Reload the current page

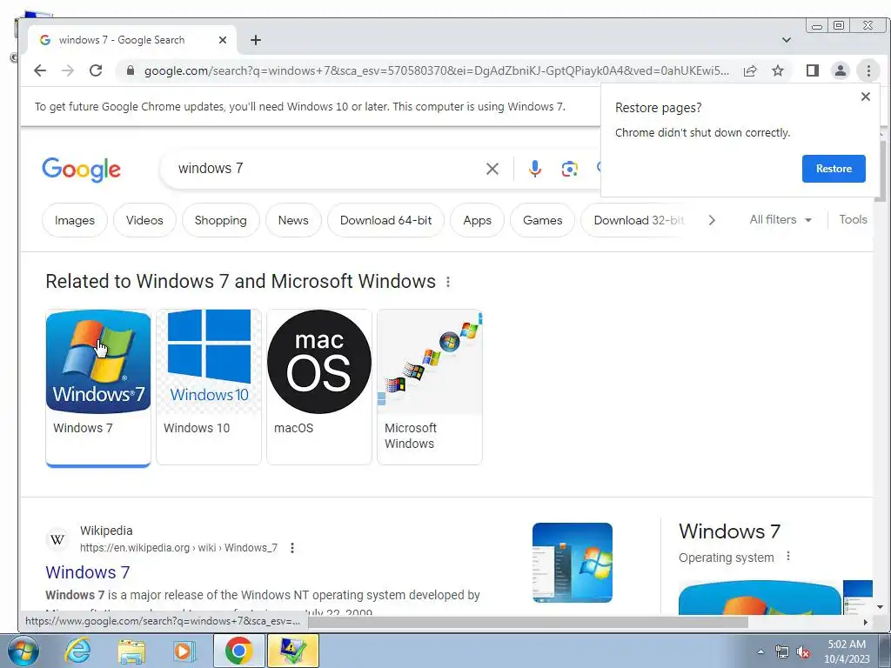tap(96, 70)
